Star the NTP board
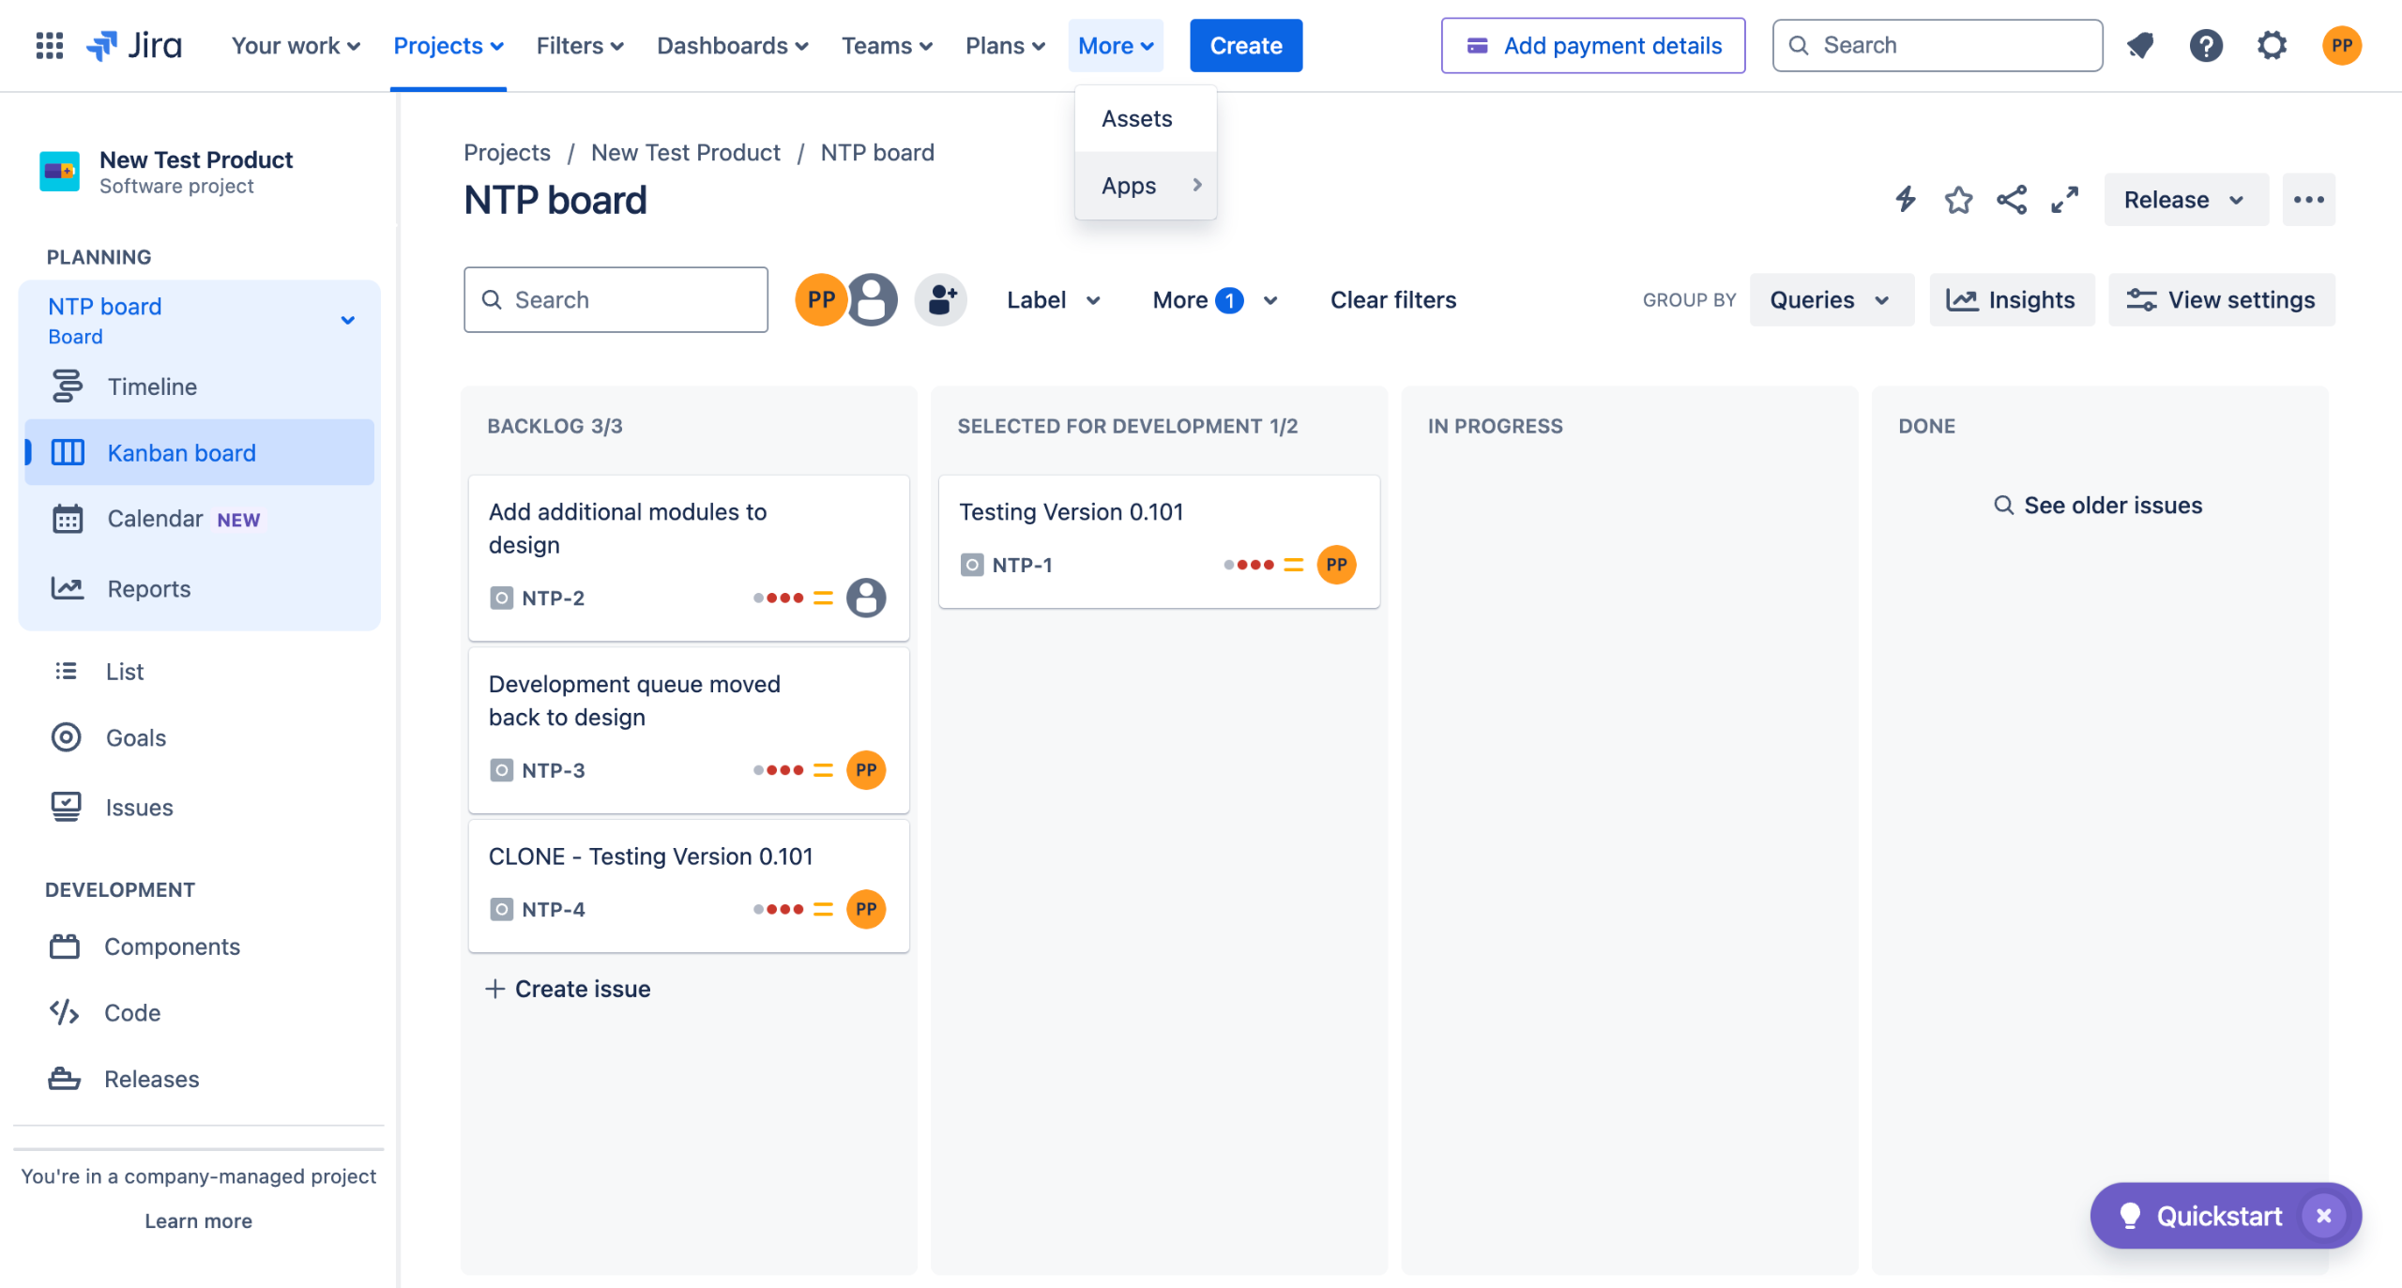The width and height of the screenshot is (2402, 1288). pyautogui.click(x=1958, y=200)
